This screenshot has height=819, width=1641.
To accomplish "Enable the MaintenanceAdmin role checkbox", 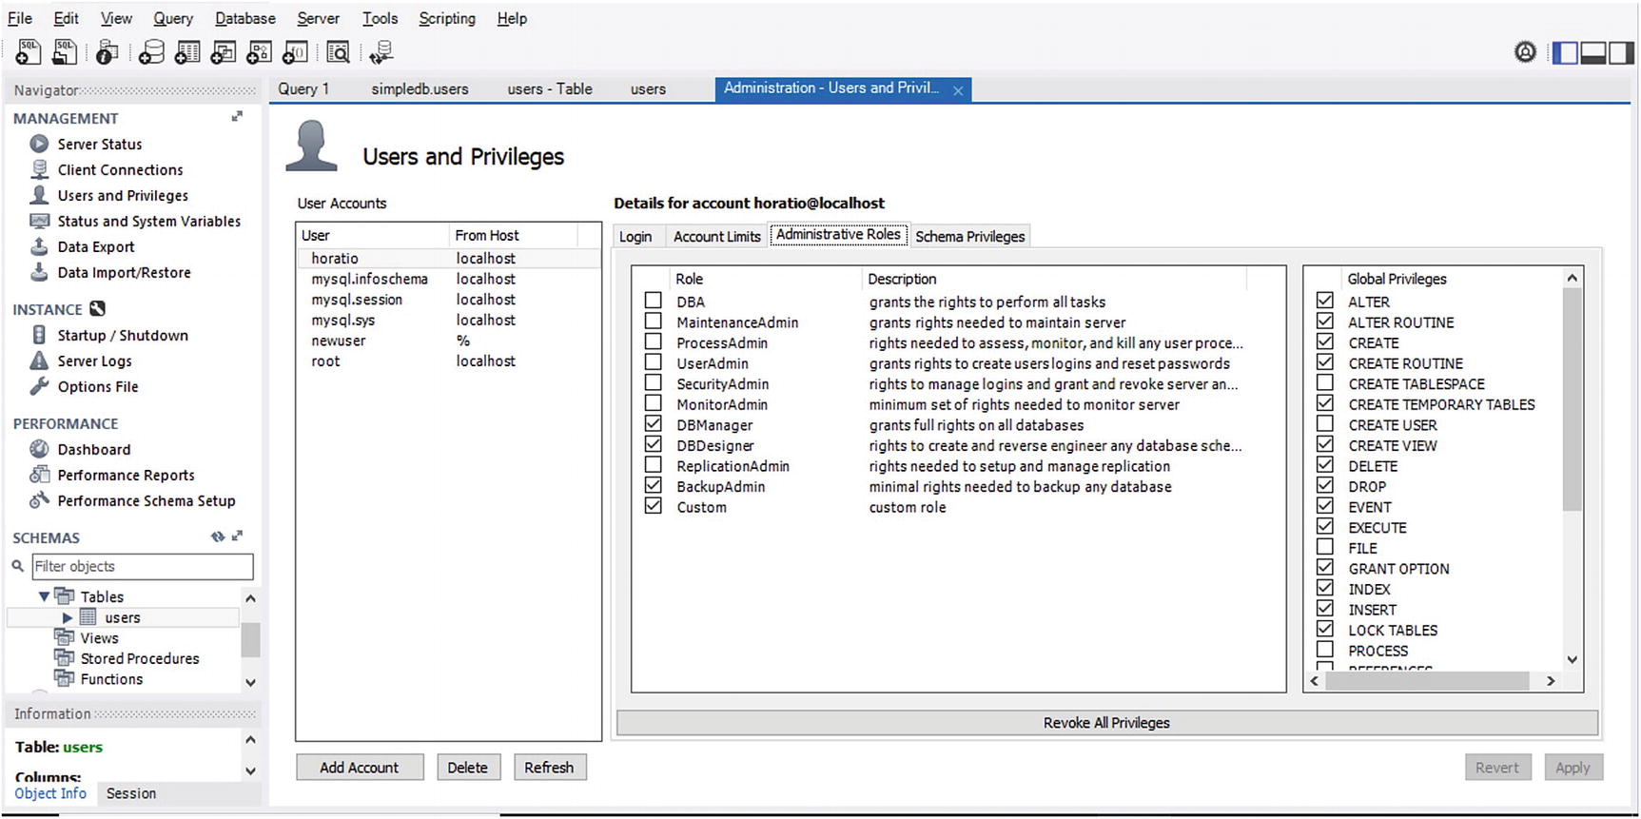I will click(654, 322).
